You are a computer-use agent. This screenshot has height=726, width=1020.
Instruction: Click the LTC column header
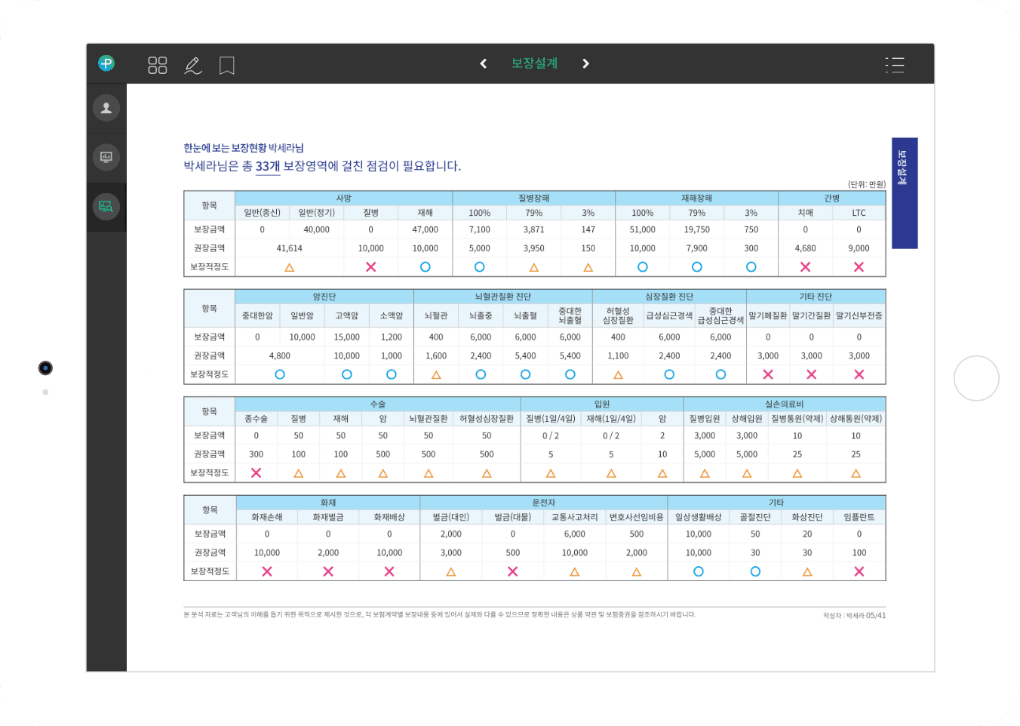click(859, 213)
